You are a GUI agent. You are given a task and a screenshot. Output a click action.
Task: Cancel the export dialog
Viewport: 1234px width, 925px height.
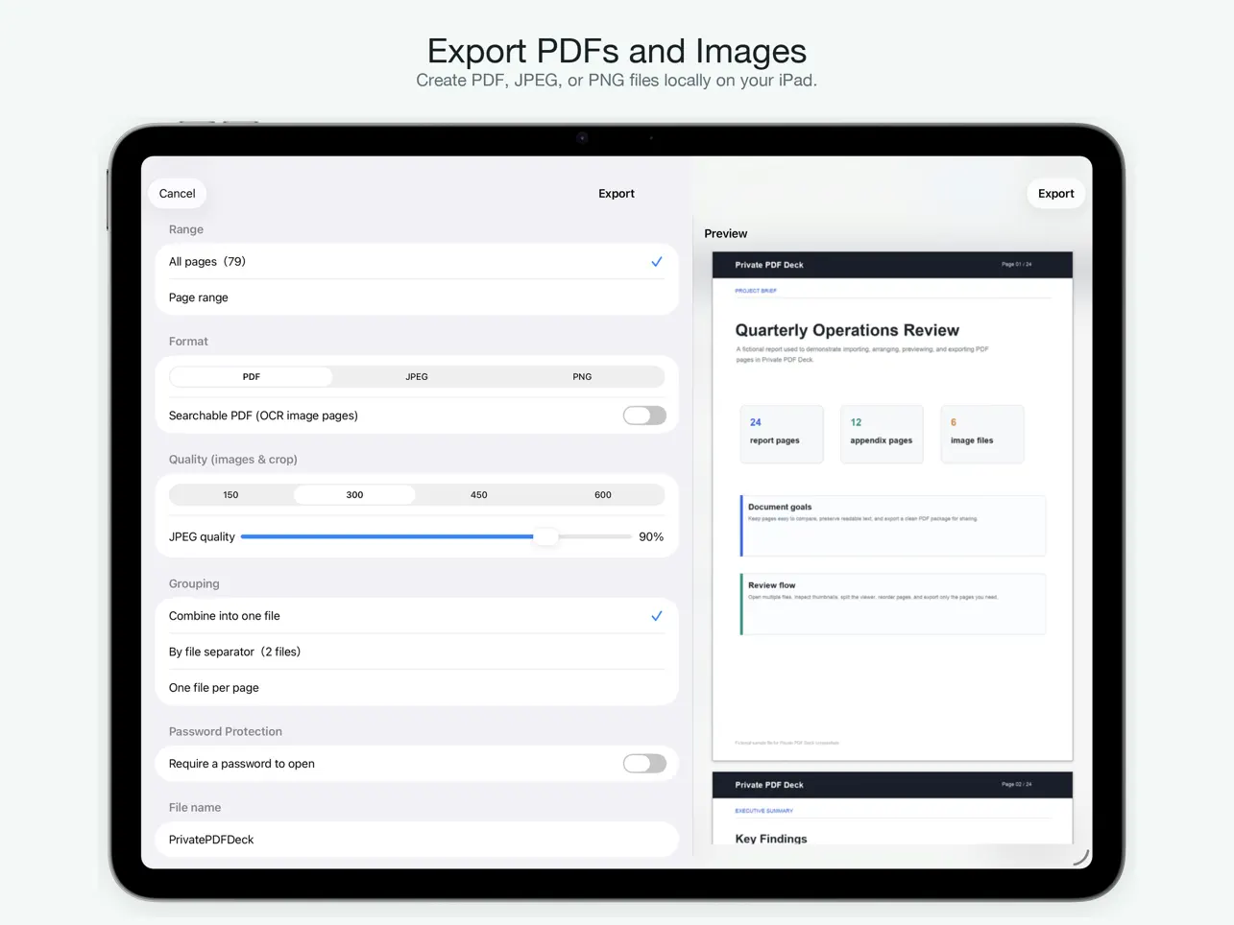coord(177,194)
